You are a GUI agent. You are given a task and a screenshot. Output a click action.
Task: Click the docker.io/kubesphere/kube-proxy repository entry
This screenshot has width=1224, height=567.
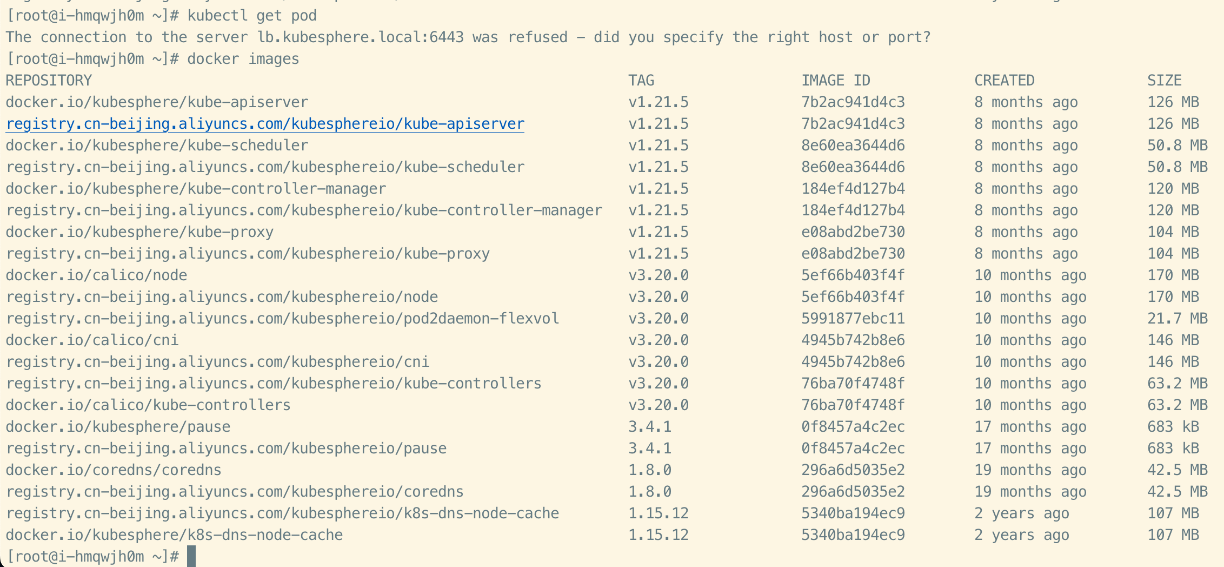click(139, 232)
